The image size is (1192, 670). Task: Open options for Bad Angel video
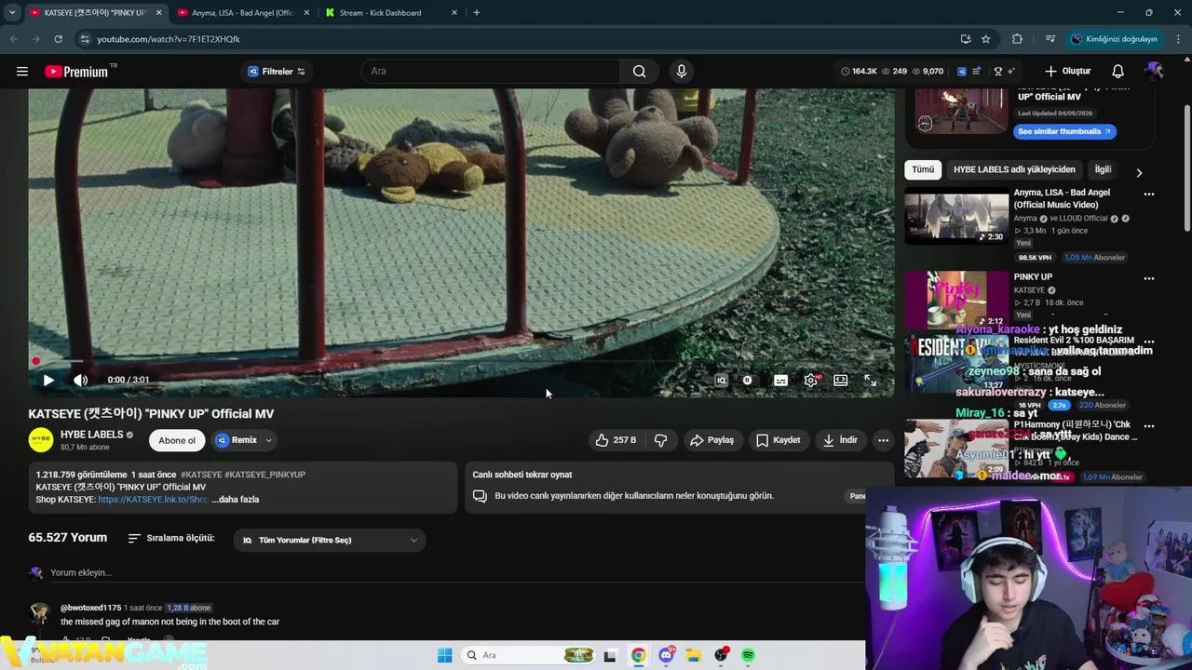point(1148,194)
